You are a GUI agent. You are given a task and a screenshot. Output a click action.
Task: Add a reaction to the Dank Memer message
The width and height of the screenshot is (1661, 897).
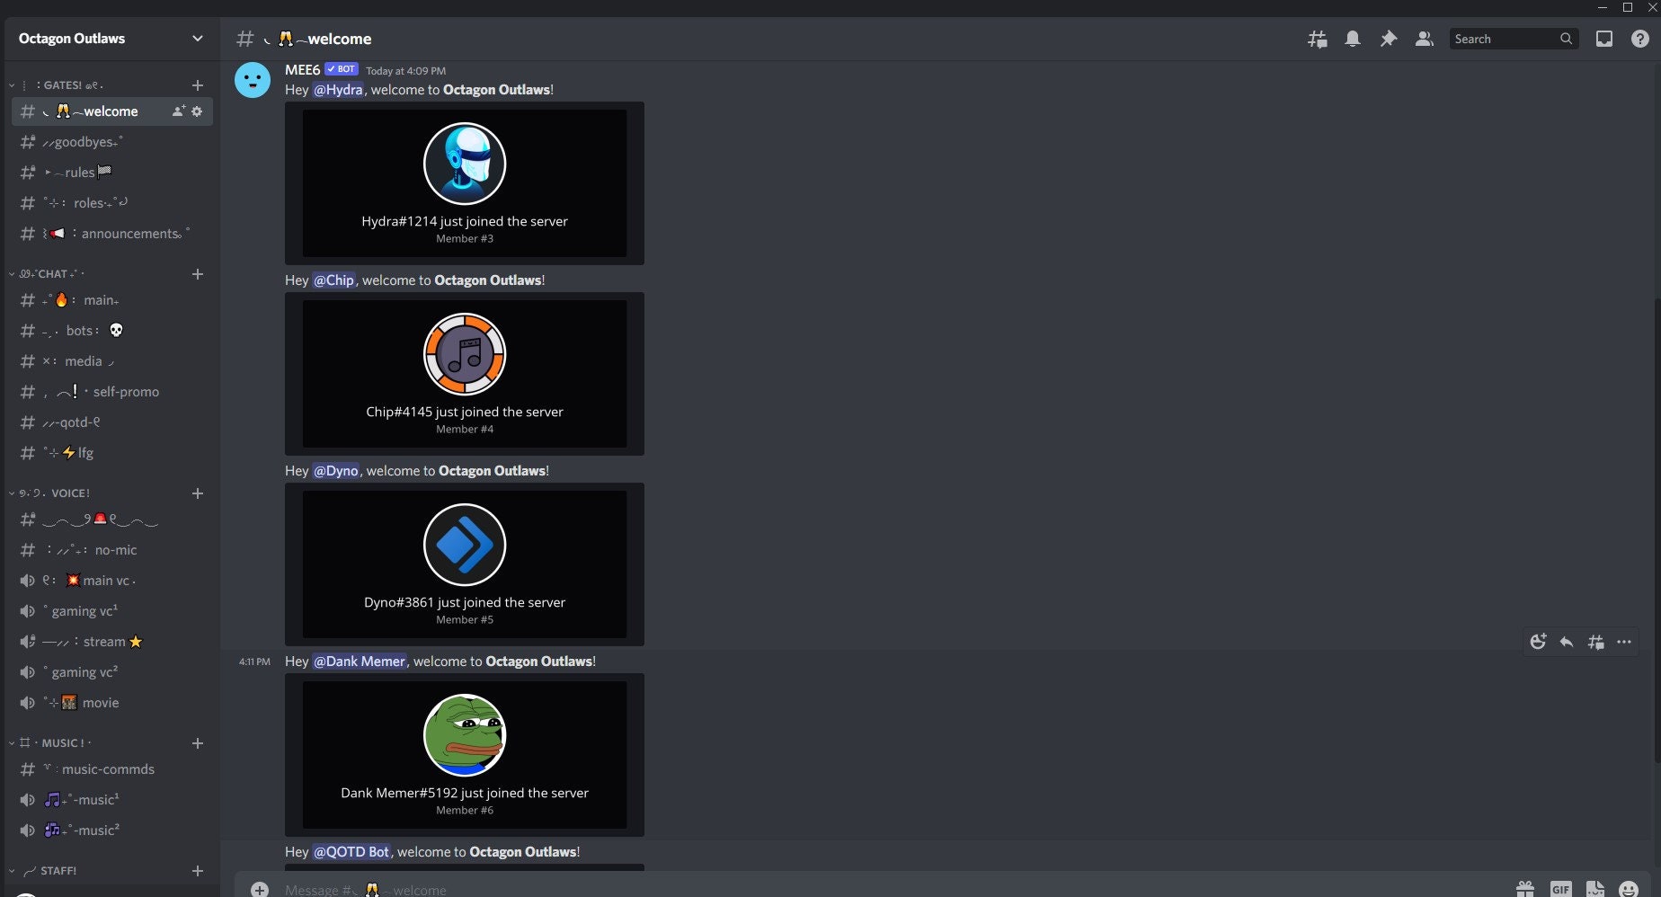[x=1538, y=642]
